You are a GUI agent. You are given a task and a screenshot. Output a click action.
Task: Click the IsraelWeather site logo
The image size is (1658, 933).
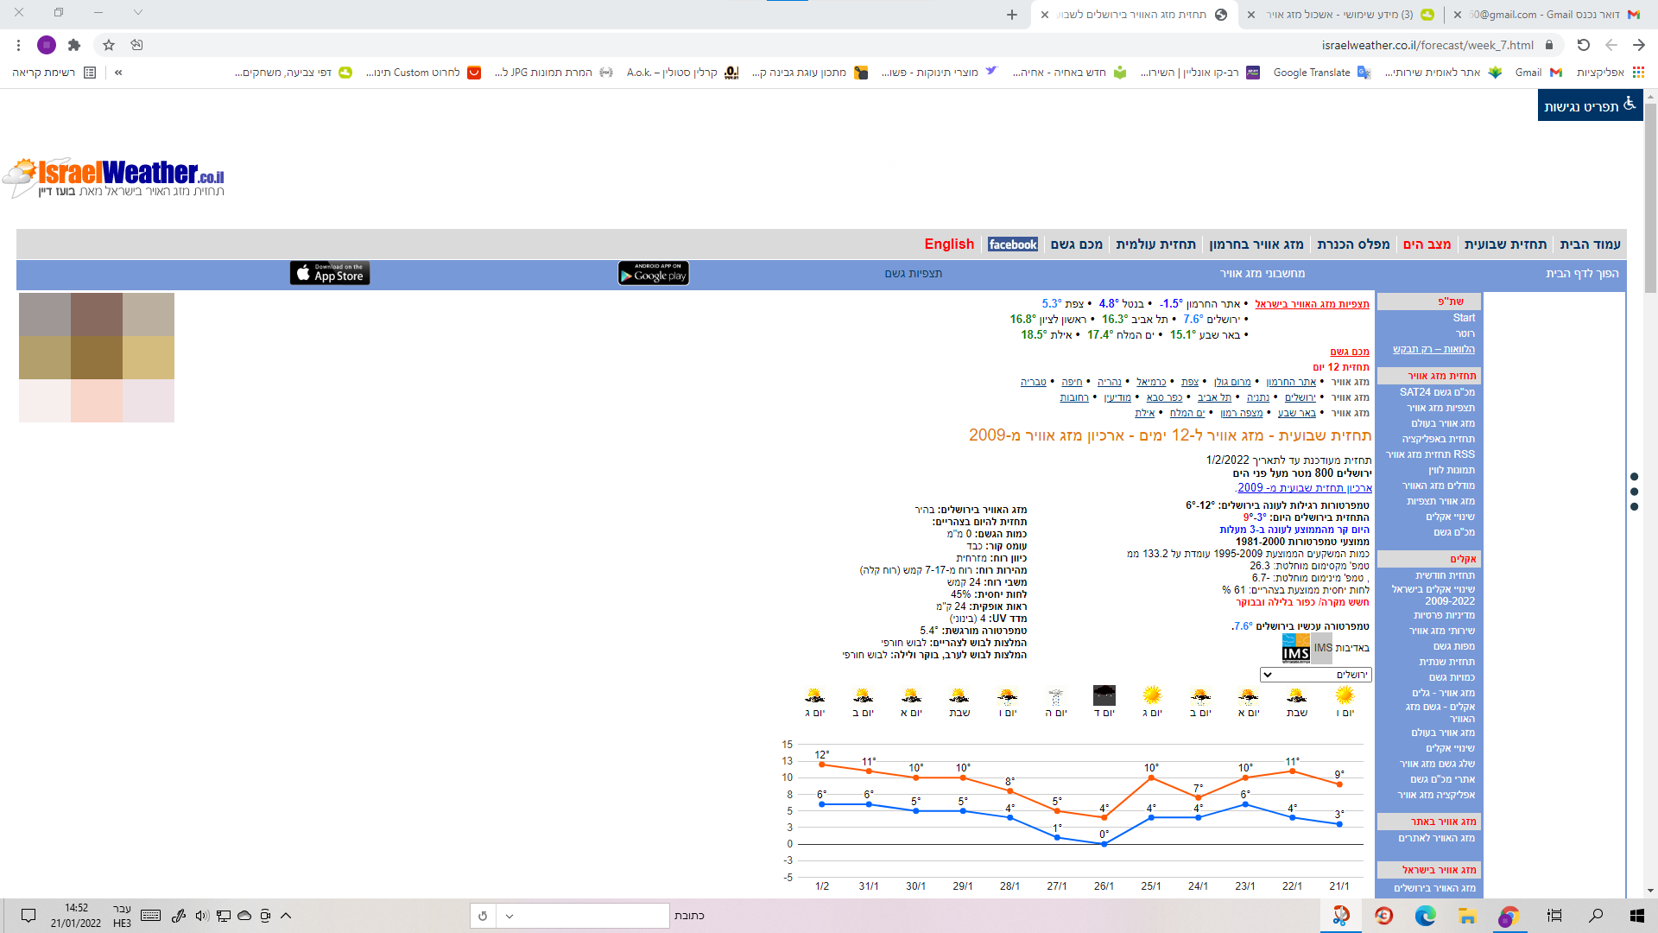pyautogui.click(x=117, y=178)
